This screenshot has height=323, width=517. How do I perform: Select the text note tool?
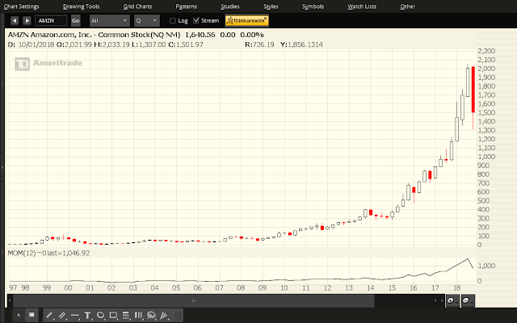point(88,316)
